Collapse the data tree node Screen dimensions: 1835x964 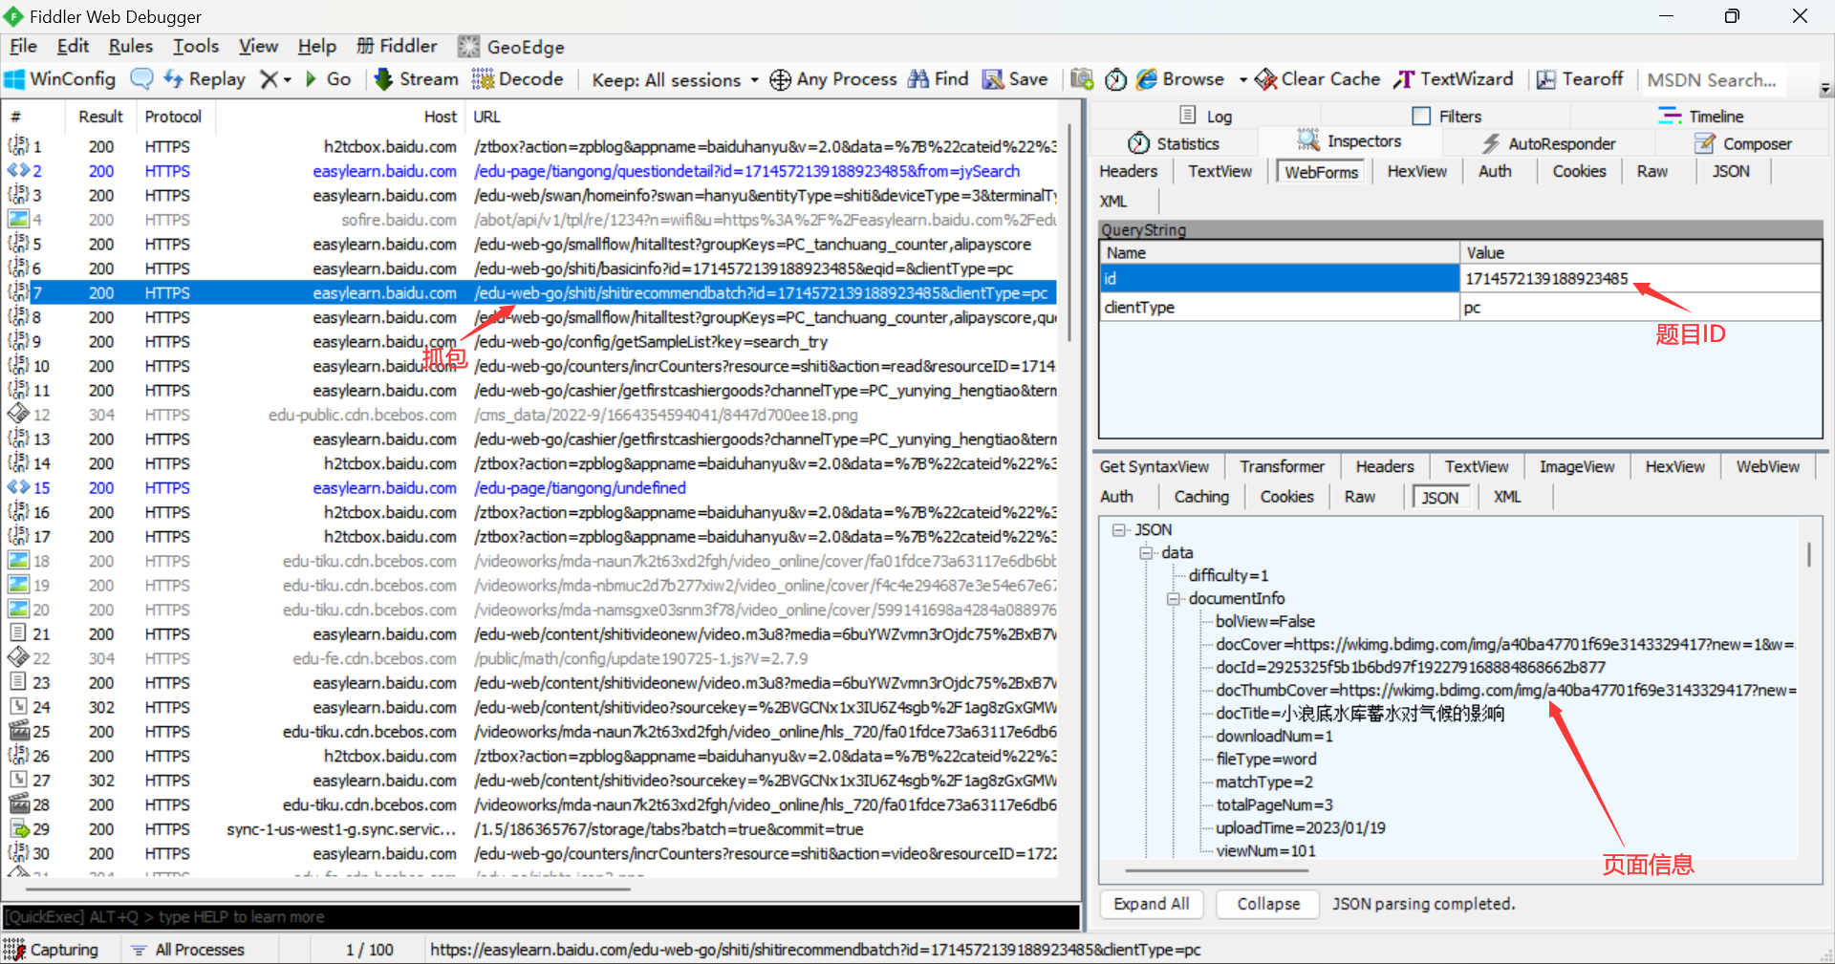click(1146, 553)
